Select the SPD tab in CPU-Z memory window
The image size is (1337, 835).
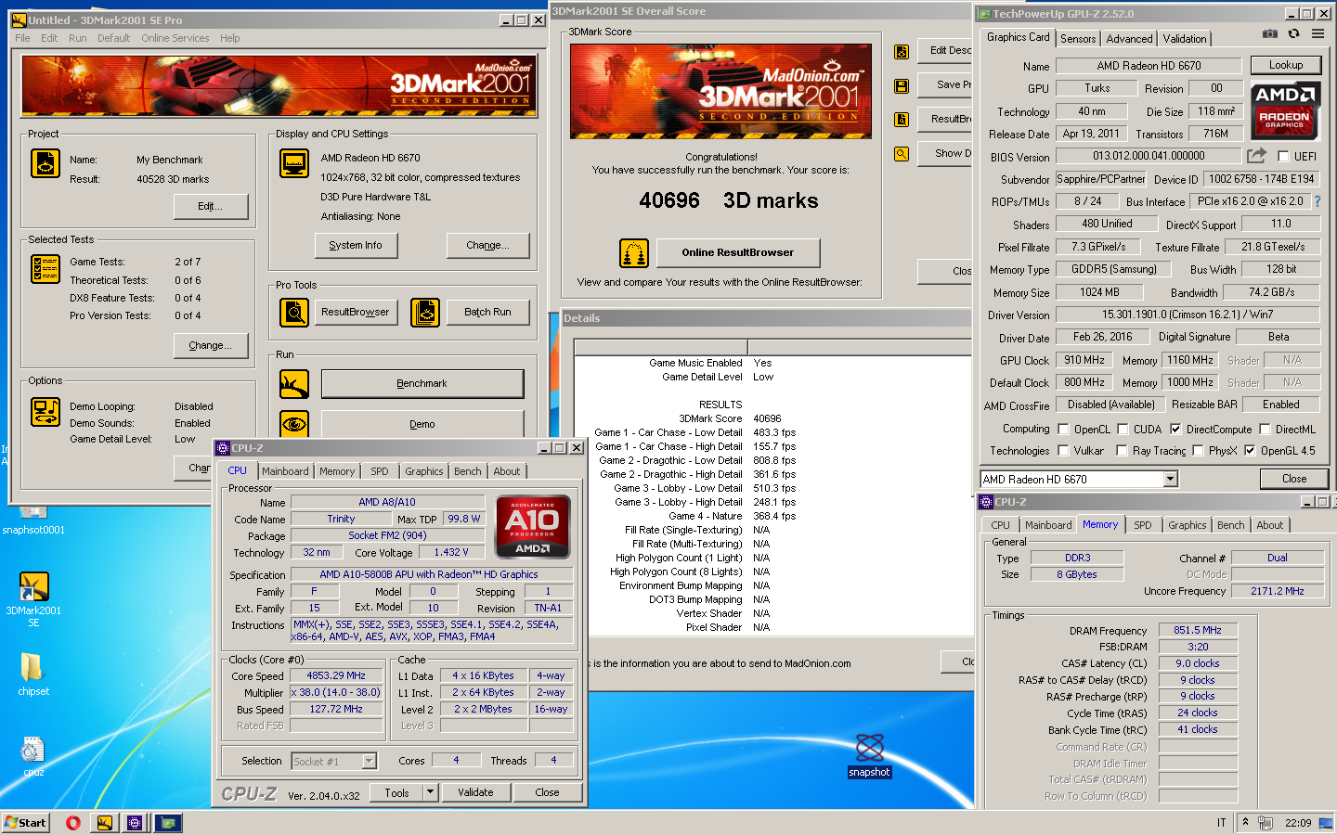1143,525
